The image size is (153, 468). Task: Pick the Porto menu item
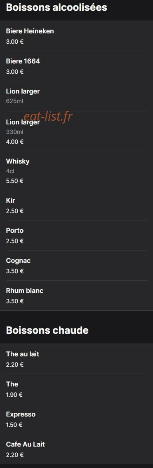click(77, 235)
